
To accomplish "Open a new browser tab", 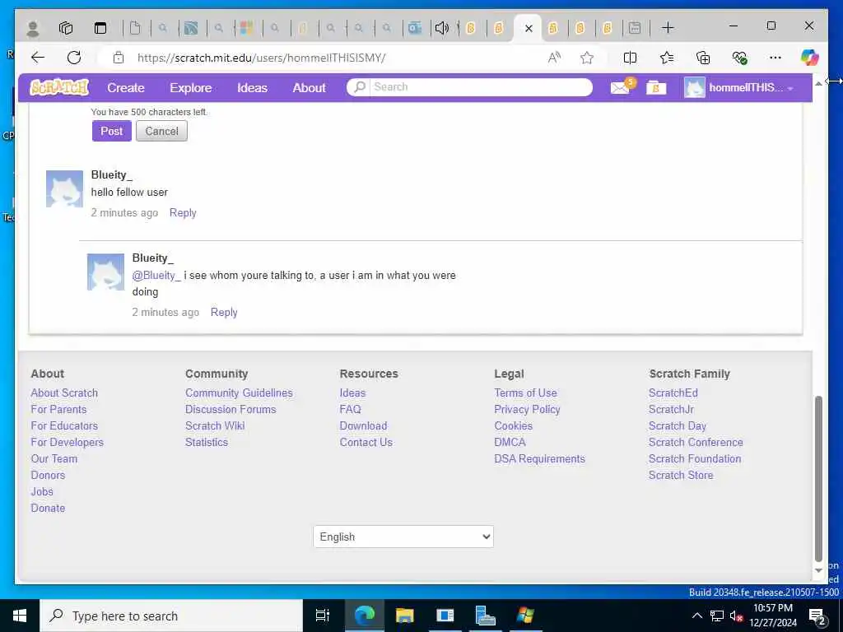I will tap(668, 28).
